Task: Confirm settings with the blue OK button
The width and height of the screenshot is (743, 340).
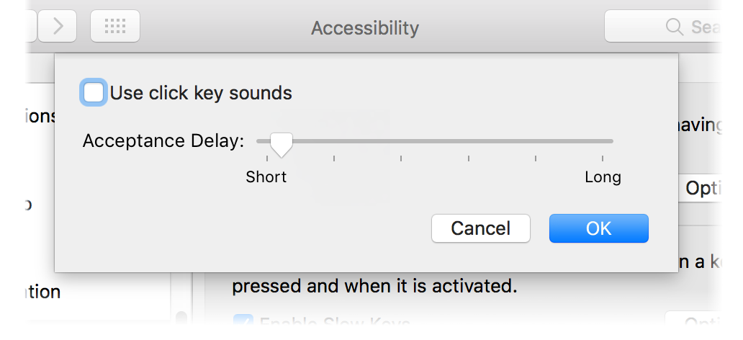Action: [x=598, y=228]
